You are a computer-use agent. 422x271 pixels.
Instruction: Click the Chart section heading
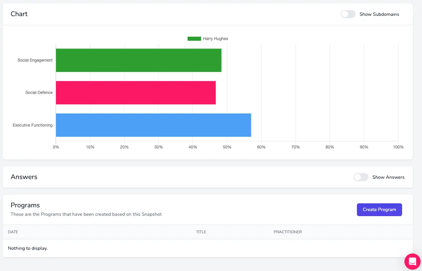pyautogui.click(x=19, y=14)
